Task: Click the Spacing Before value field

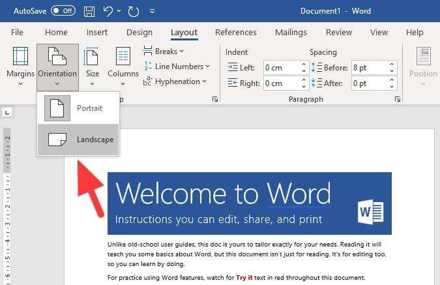Action: click(x=370, y=68)
